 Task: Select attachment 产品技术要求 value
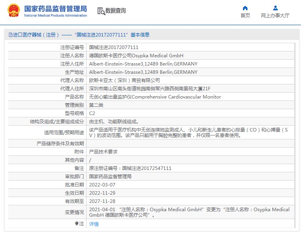103,152
